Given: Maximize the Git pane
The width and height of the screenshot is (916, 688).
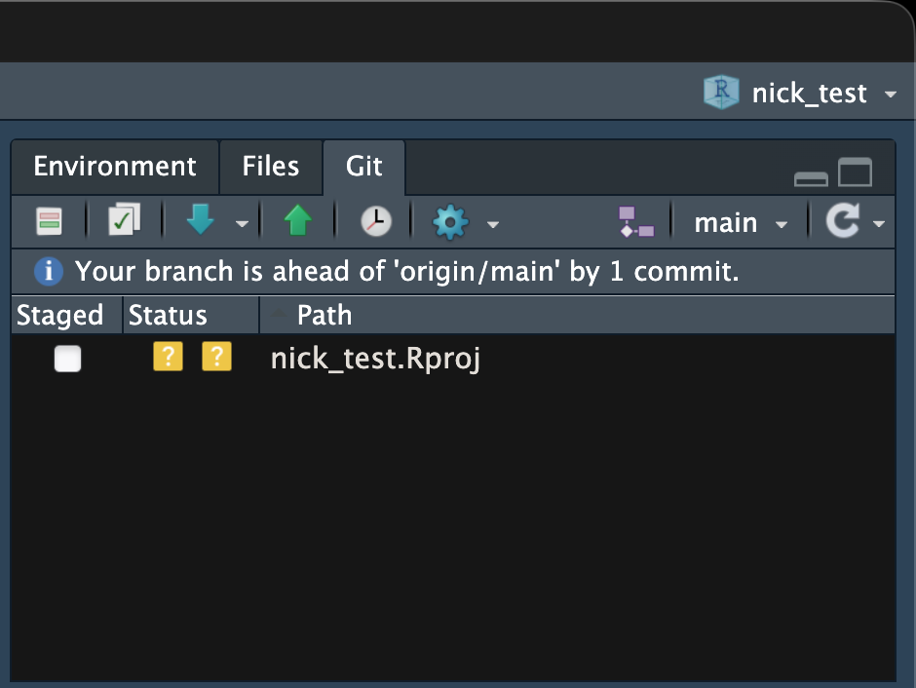Looking at the screenshot, I should pos(855,174).
